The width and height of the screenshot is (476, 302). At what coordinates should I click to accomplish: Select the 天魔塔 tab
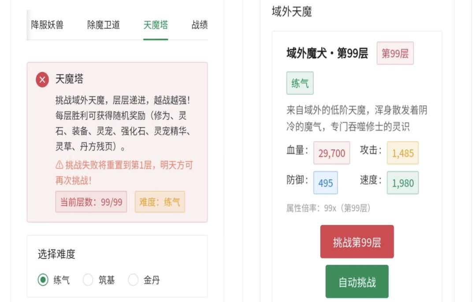pos(156,25)
